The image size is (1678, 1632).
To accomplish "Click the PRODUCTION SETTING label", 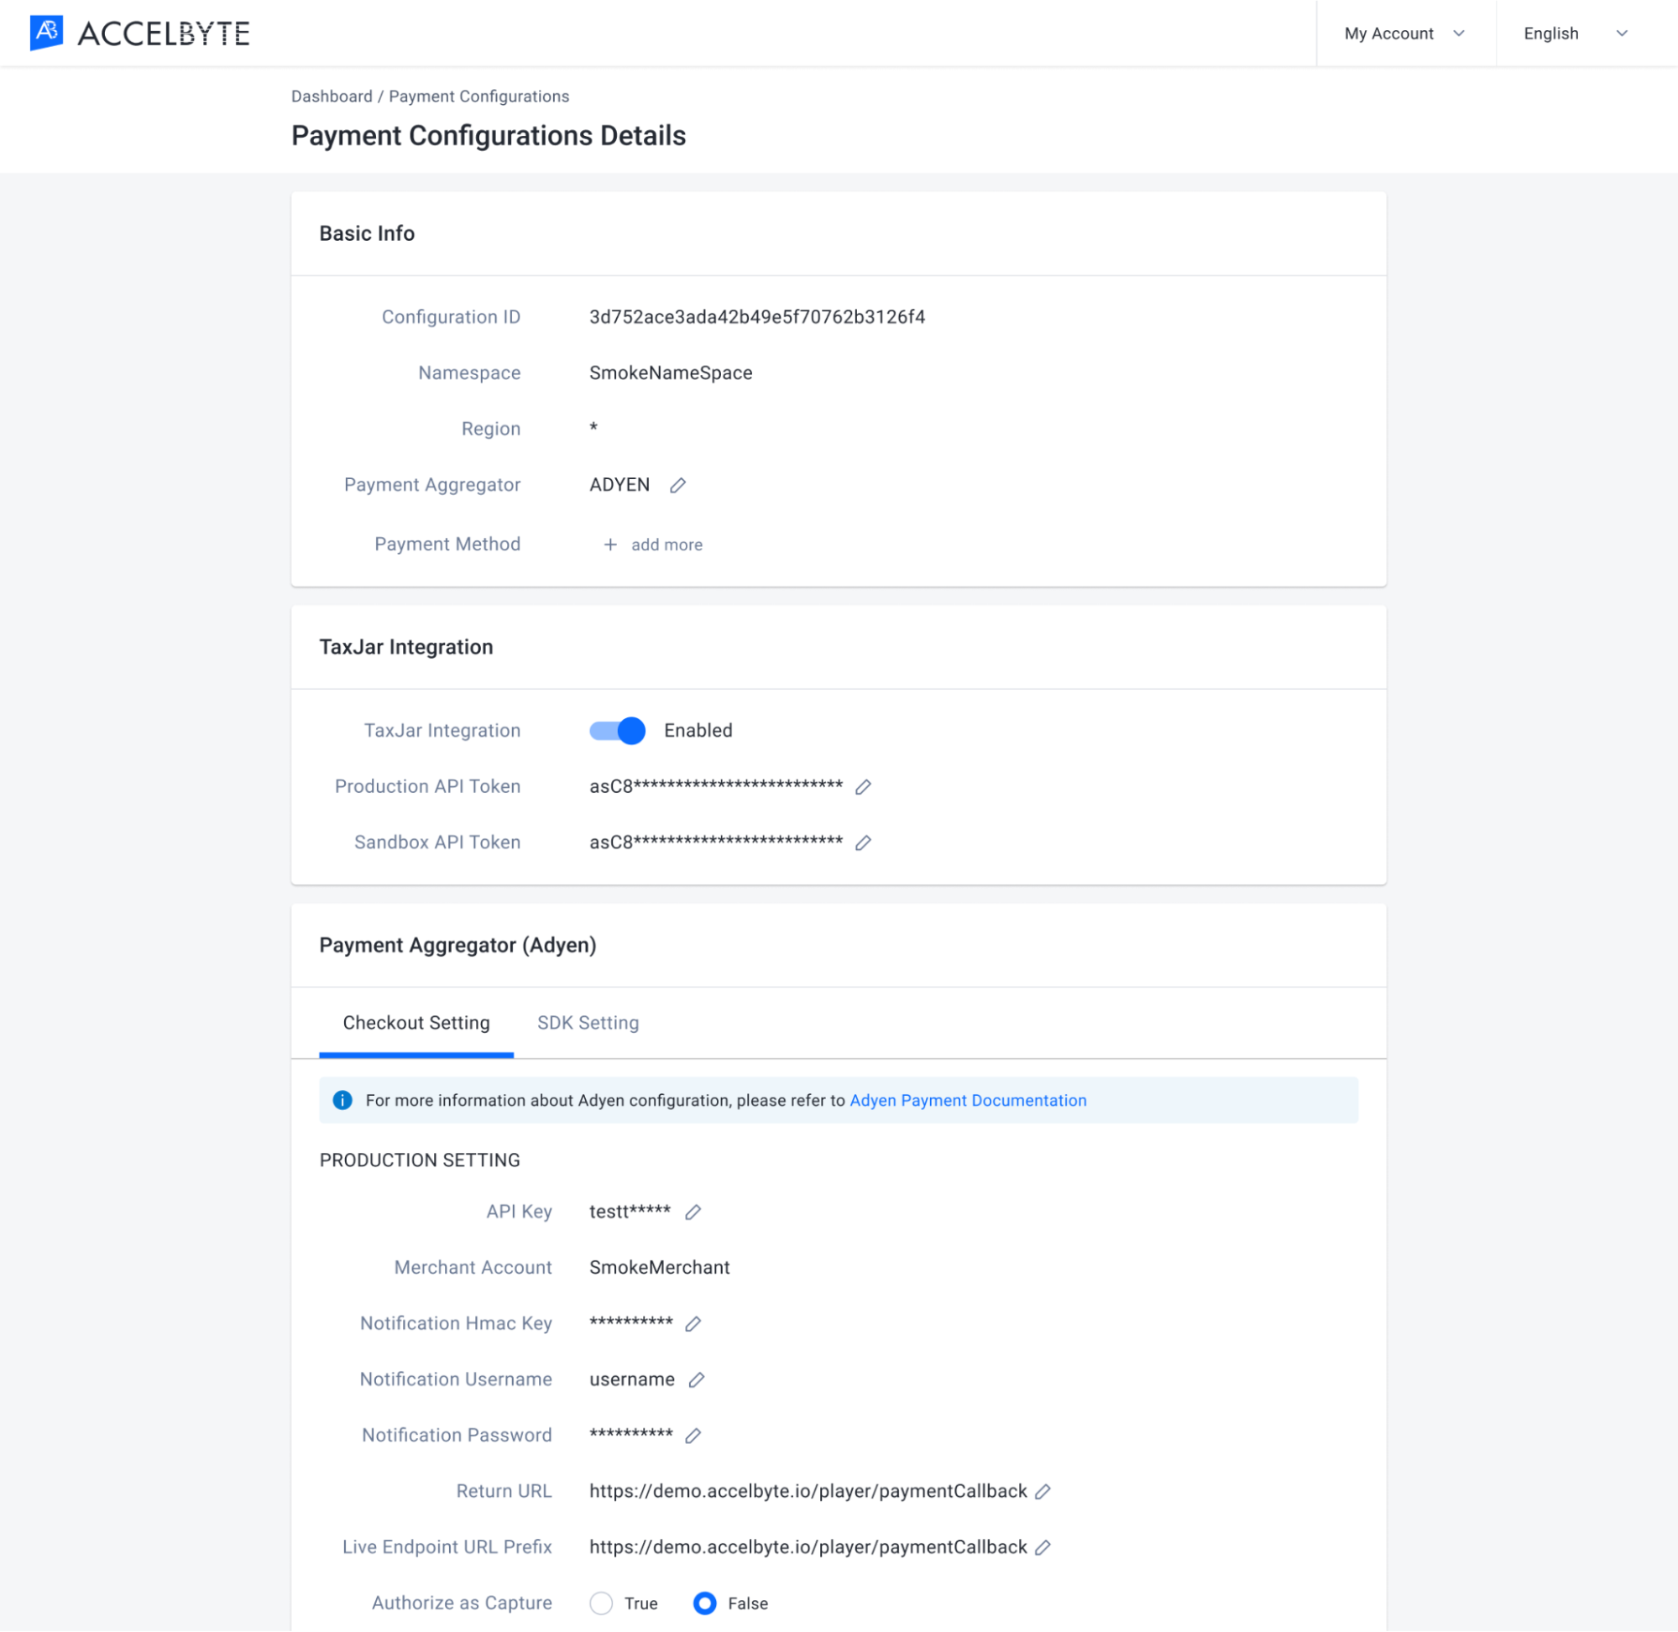I will click(421, 1160).
